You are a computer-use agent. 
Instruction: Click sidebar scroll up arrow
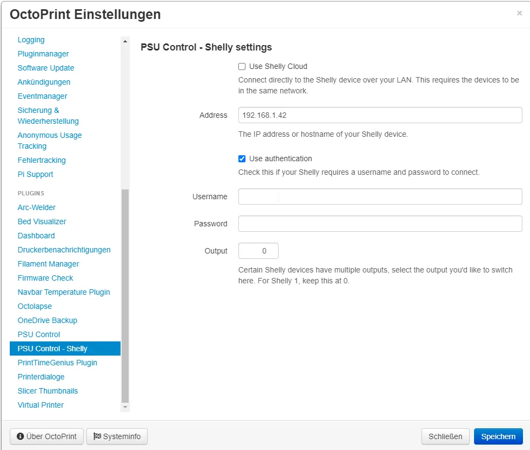(x=125, y=41)
